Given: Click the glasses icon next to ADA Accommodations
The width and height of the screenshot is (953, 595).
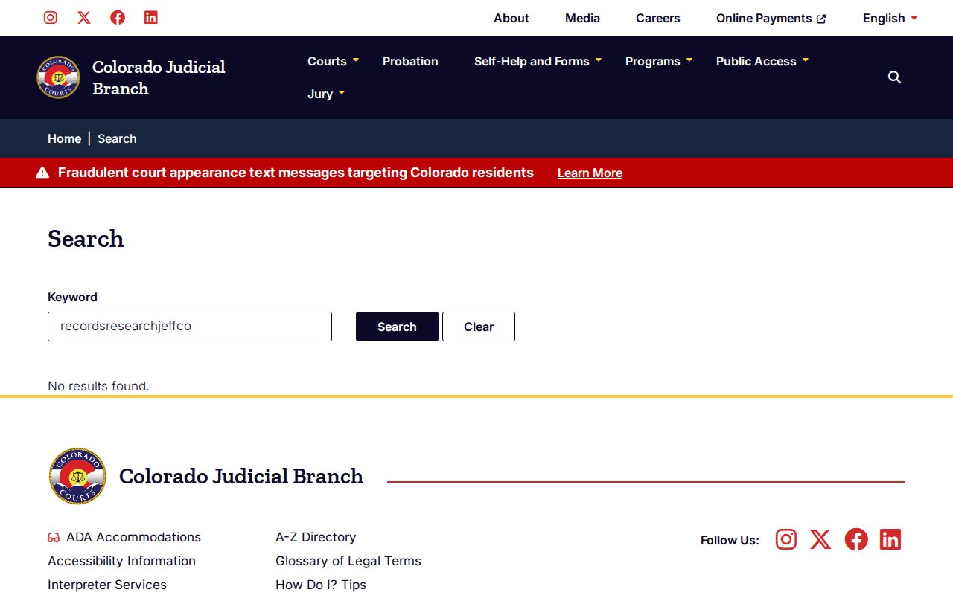Looking at the screenshot, I should pyautogui.click(x=54, y=538).
